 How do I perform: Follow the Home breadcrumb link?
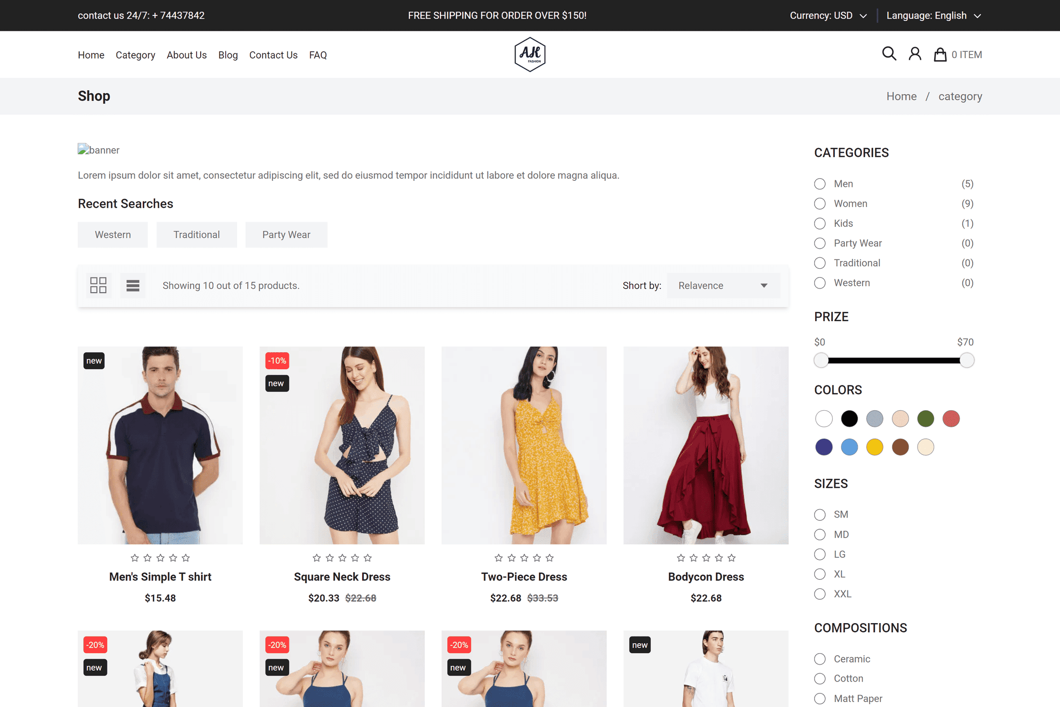[901, 96]
